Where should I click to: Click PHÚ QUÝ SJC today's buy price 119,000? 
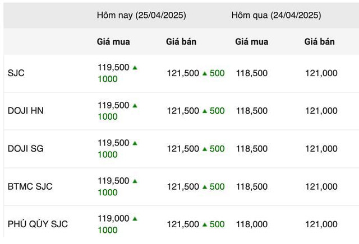[113, 218]
